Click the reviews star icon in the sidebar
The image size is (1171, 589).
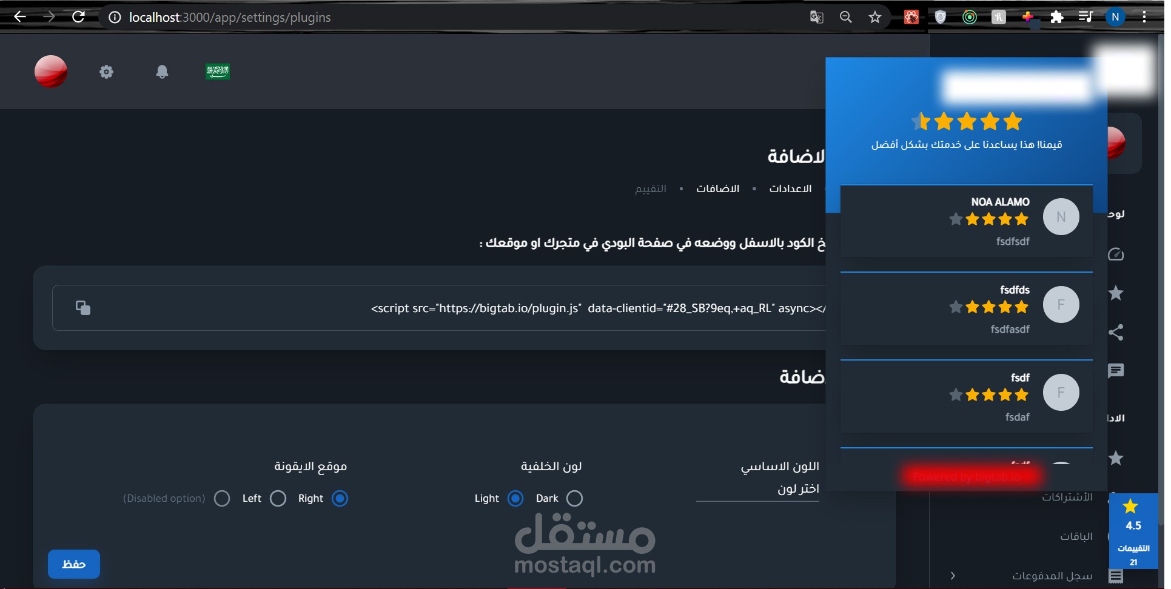pyautogui.click(x=1116, y=293)
